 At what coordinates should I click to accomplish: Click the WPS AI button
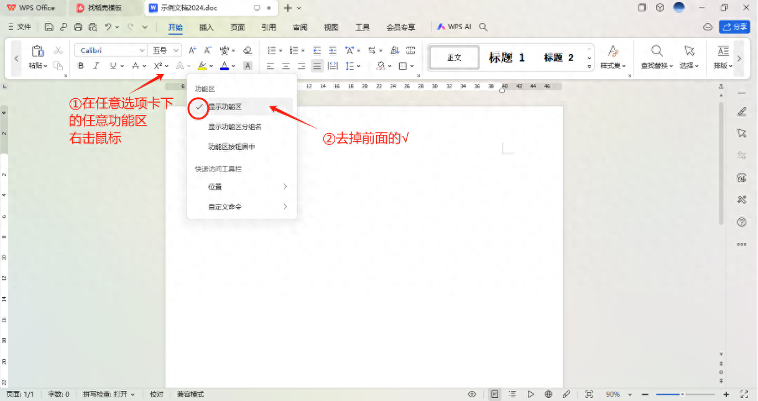point(454,27)
